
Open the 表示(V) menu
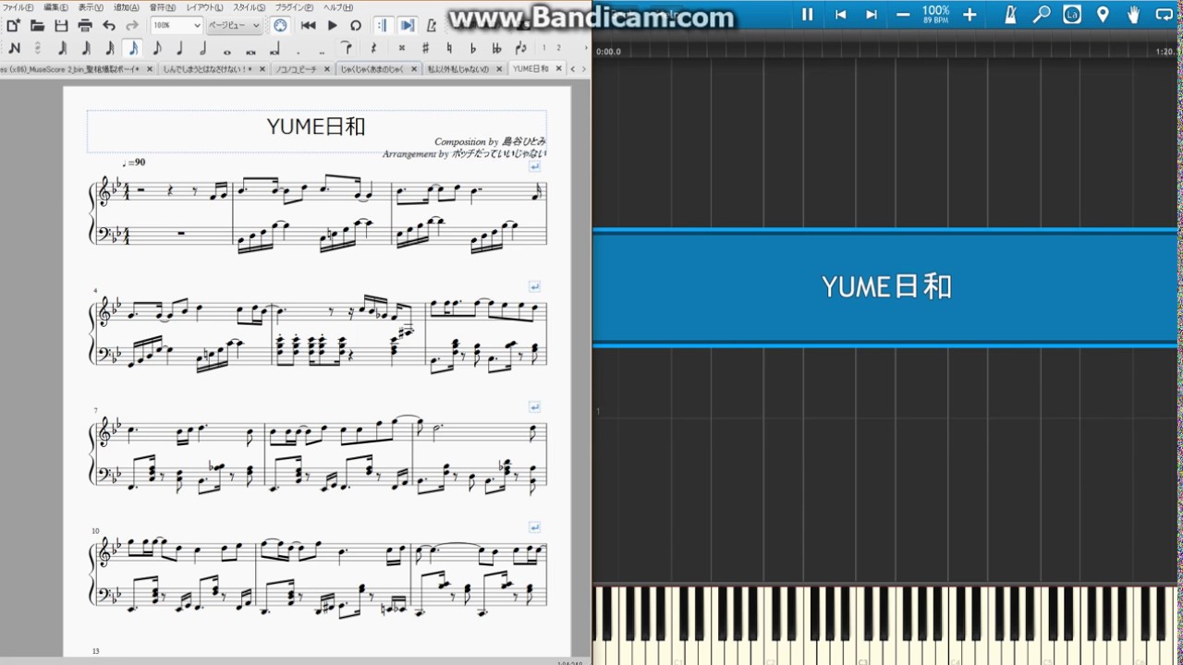(91, 7)
